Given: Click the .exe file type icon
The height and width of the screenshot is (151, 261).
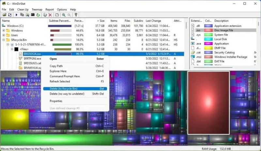Looking at the screenshot, I should (x=193, y=43).
